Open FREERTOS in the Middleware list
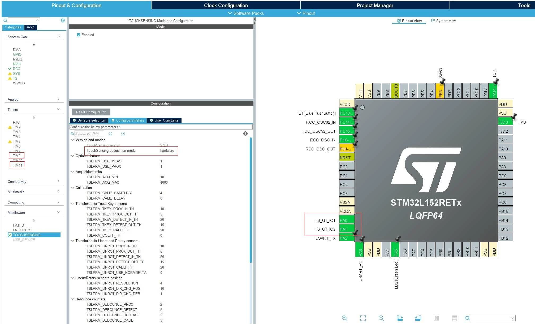This screenshot has height=324, width=535. pos(22,230)
